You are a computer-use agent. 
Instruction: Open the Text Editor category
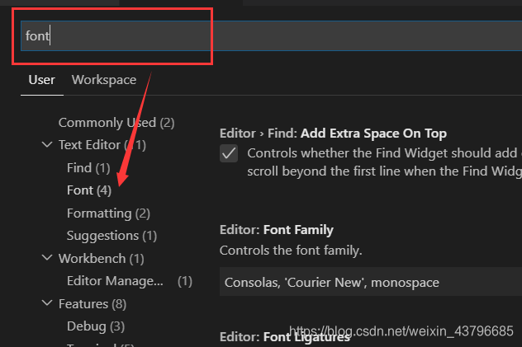(x=102, y=145)
